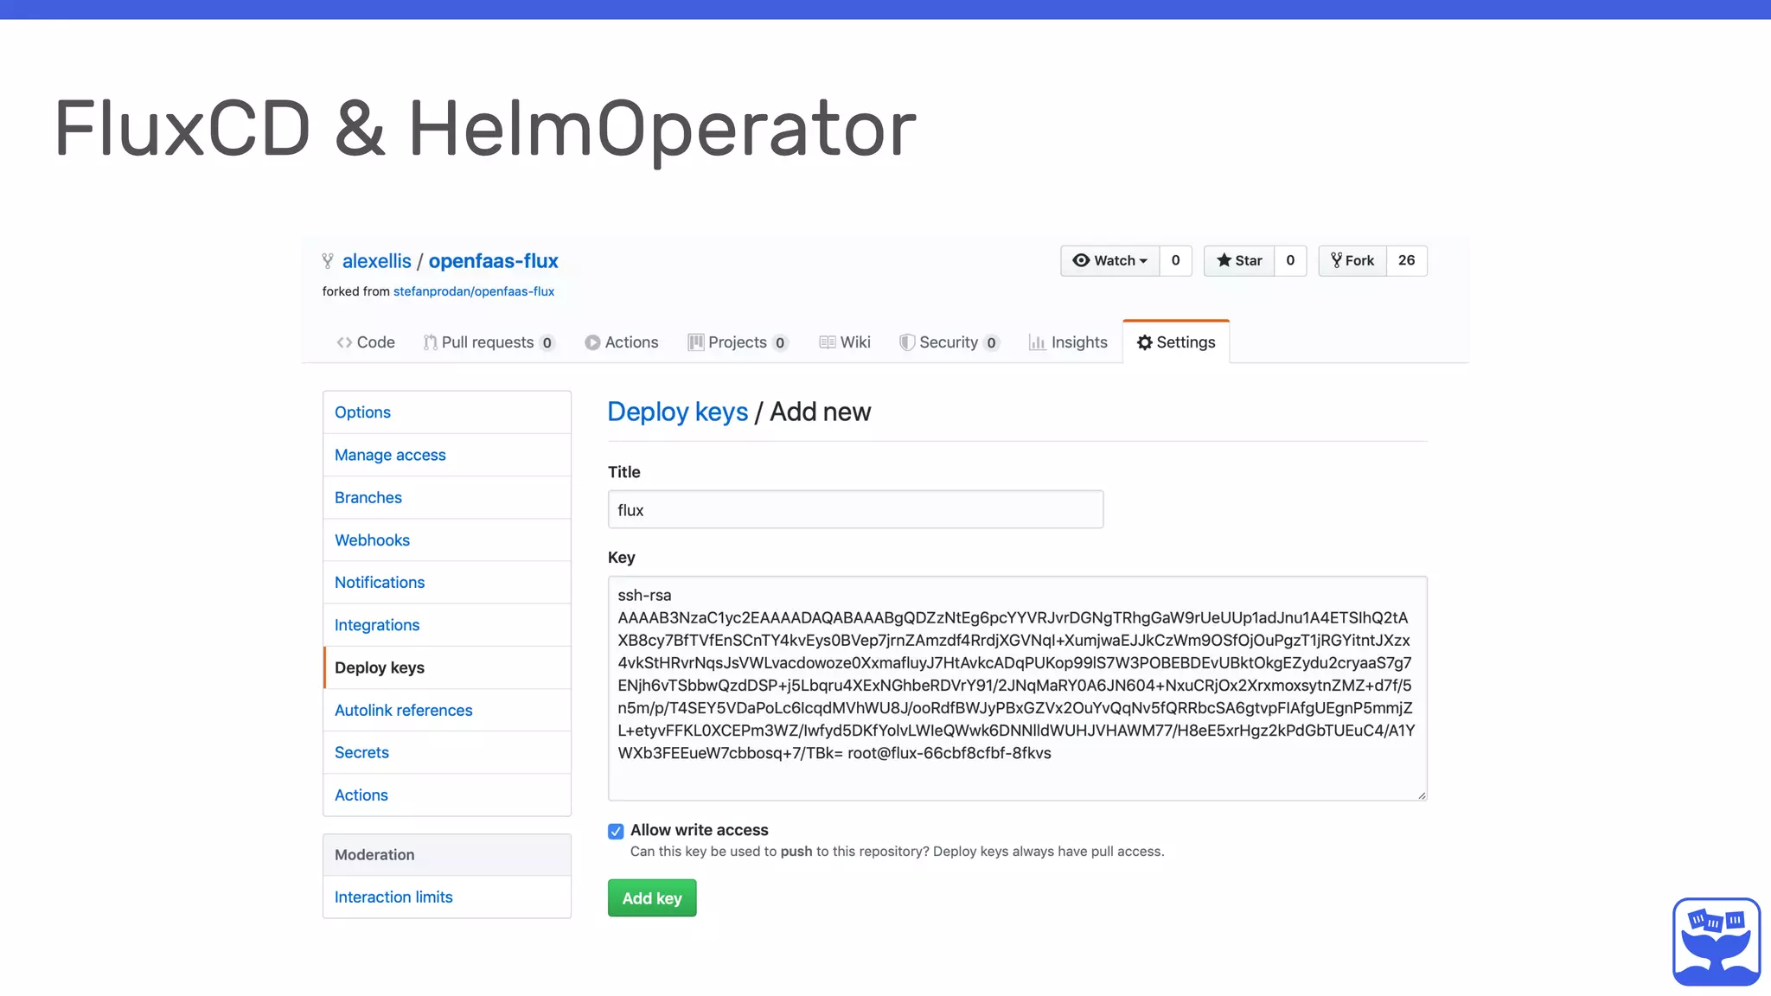Image resolution: width=1771 pixels, height=996 pixels.
Task: Go to Integrations settings
Action: tap(447, 624)
